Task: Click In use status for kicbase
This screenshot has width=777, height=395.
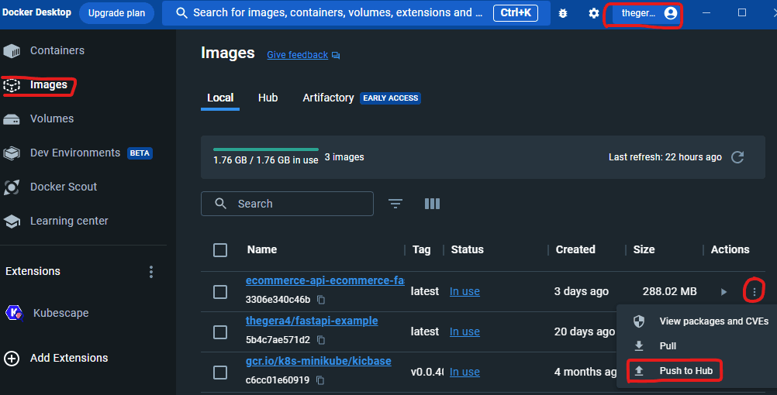Action: 464,373
